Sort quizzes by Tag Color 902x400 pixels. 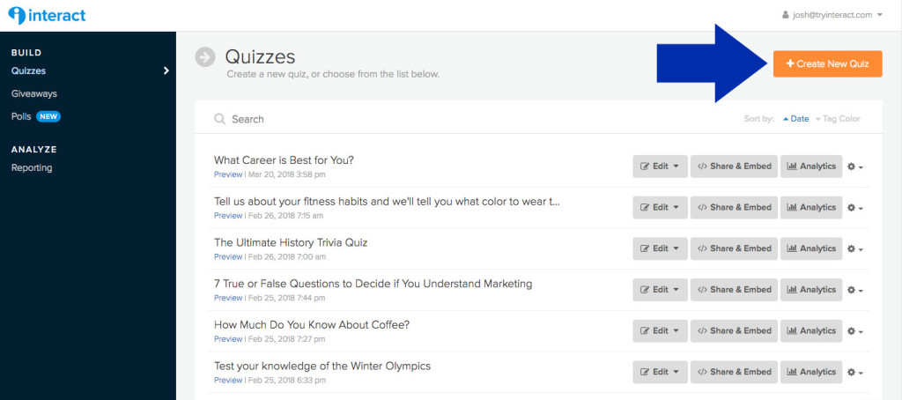coord(838,119)
